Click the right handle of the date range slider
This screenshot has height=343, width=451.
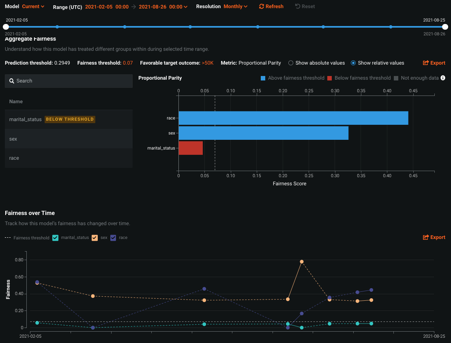[445, 27]
